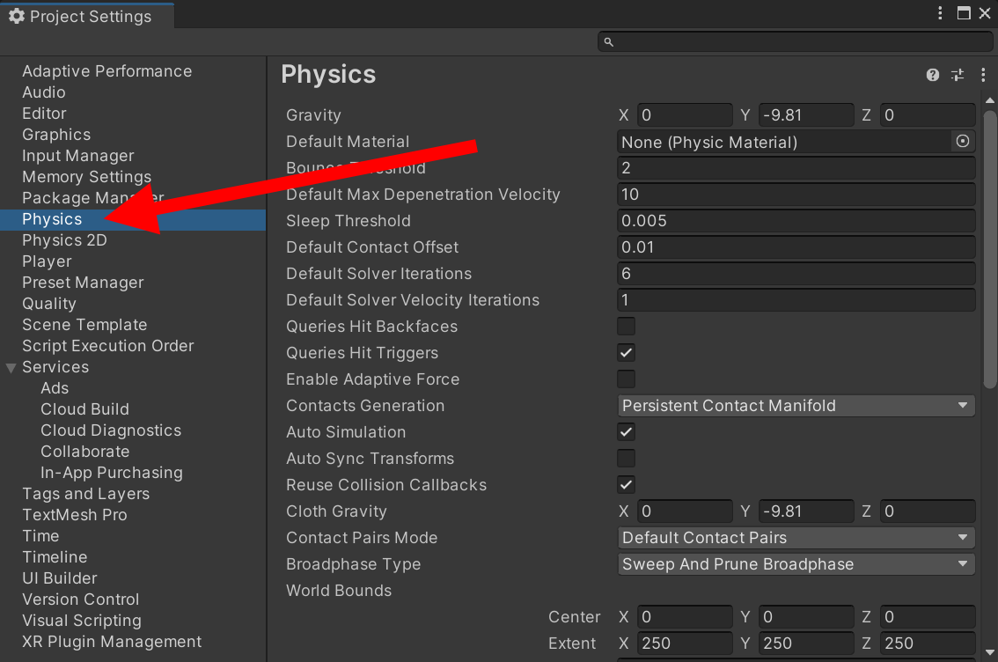Click the Physics panel vertical scrollbar
The width and height of the screenshot is (998, 662).
click(990, 249)
